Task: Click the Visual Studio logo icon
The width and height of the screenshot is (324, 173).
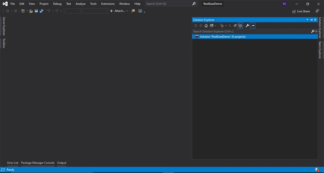Action: point(5,4)
